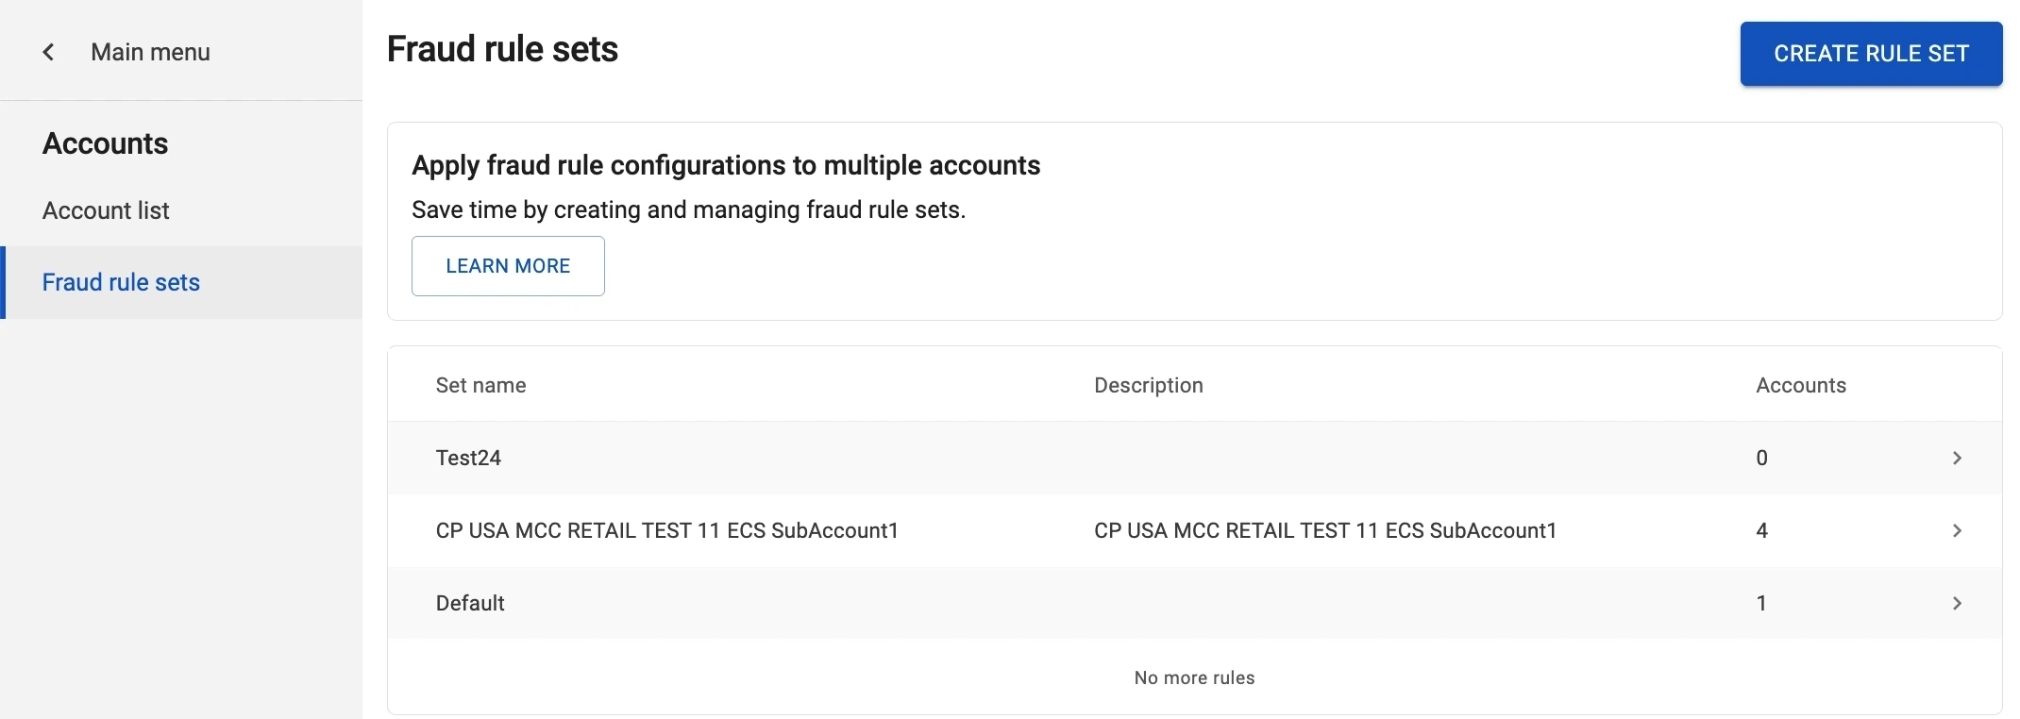Go to the Main menu label
Screen dimensions: 2020x719
pyautogui.click(x=150, y=52)
